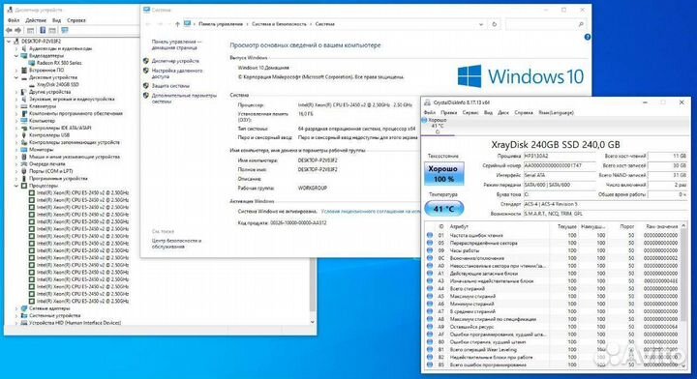The image size is (697, 379).
Task: Open the Действие menu in Device Manager
Action: 36,20
